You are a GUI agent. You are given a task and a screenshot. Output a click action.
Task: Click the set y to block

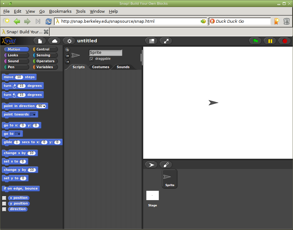[x=15, y=178]
